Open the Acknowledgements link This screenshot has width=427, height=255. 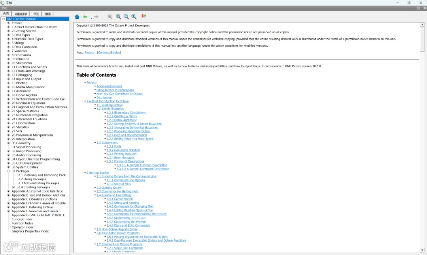click(x=109, y=86)
